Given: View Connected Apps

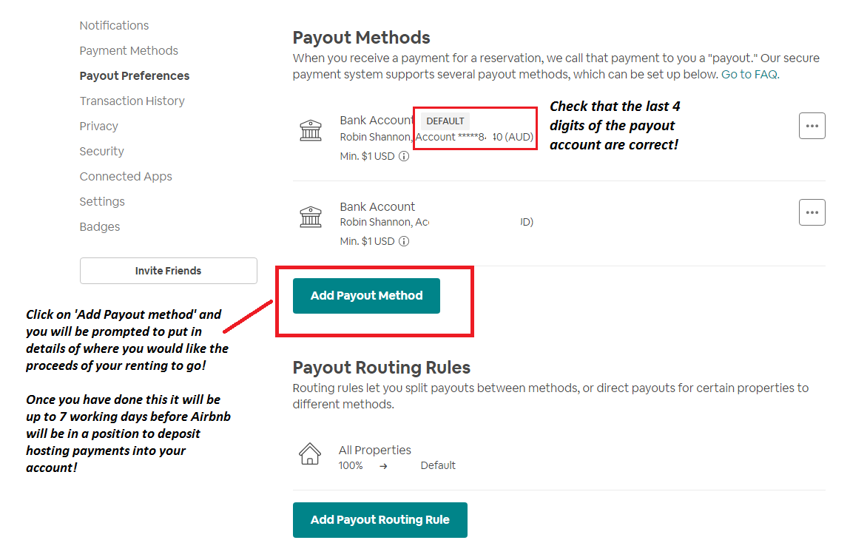Looking at the screenshot, I should pyautogui.click(x=126, y=176).
